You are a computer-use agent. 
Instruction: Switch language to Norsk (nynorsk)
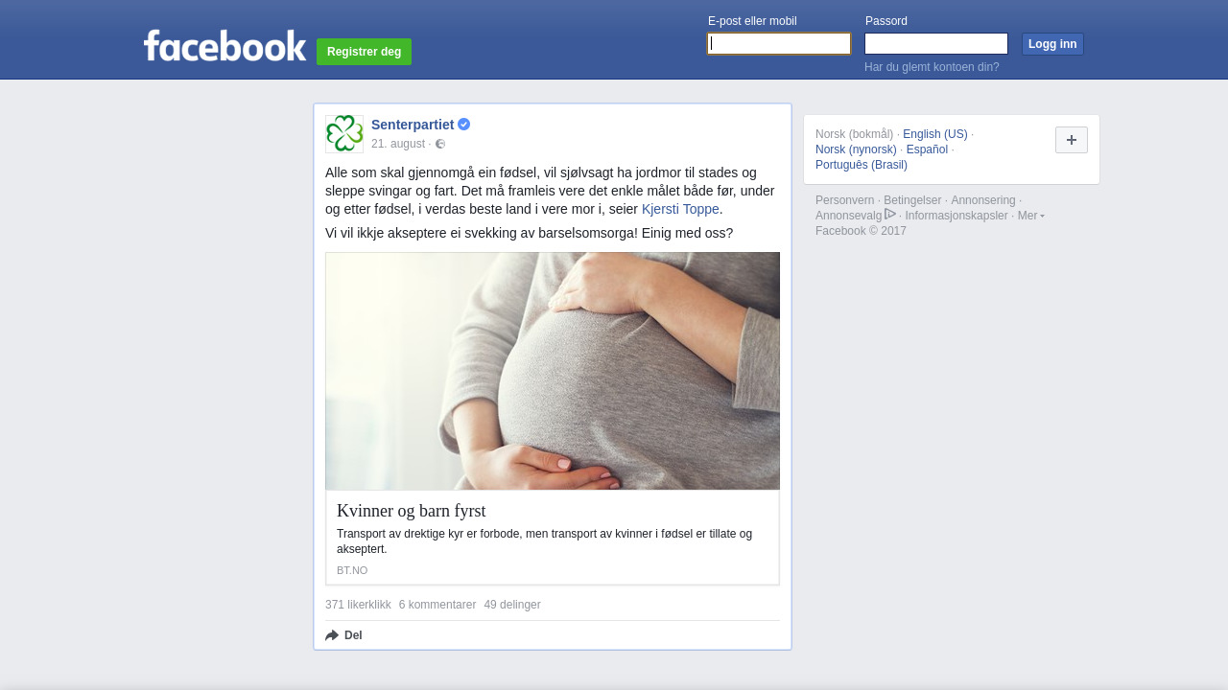tap(856, 149)
